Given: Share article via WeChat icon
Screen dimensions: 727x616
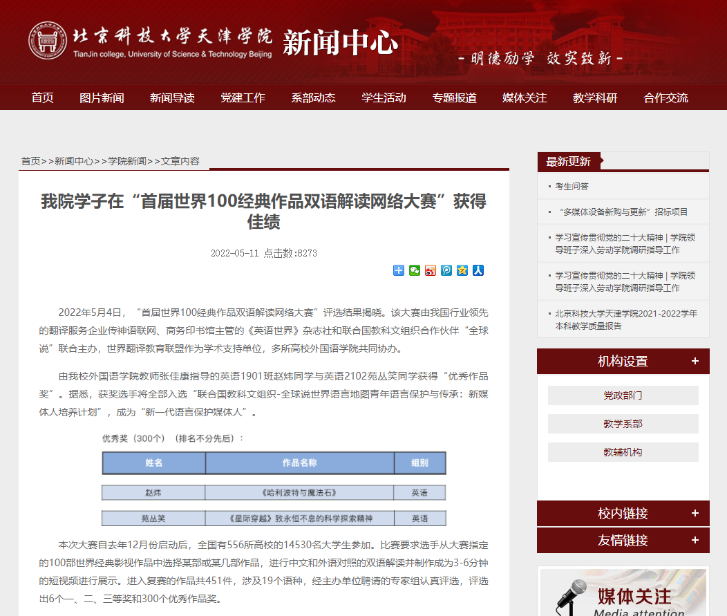Looking at the screenshot, I should click(415, 270).
